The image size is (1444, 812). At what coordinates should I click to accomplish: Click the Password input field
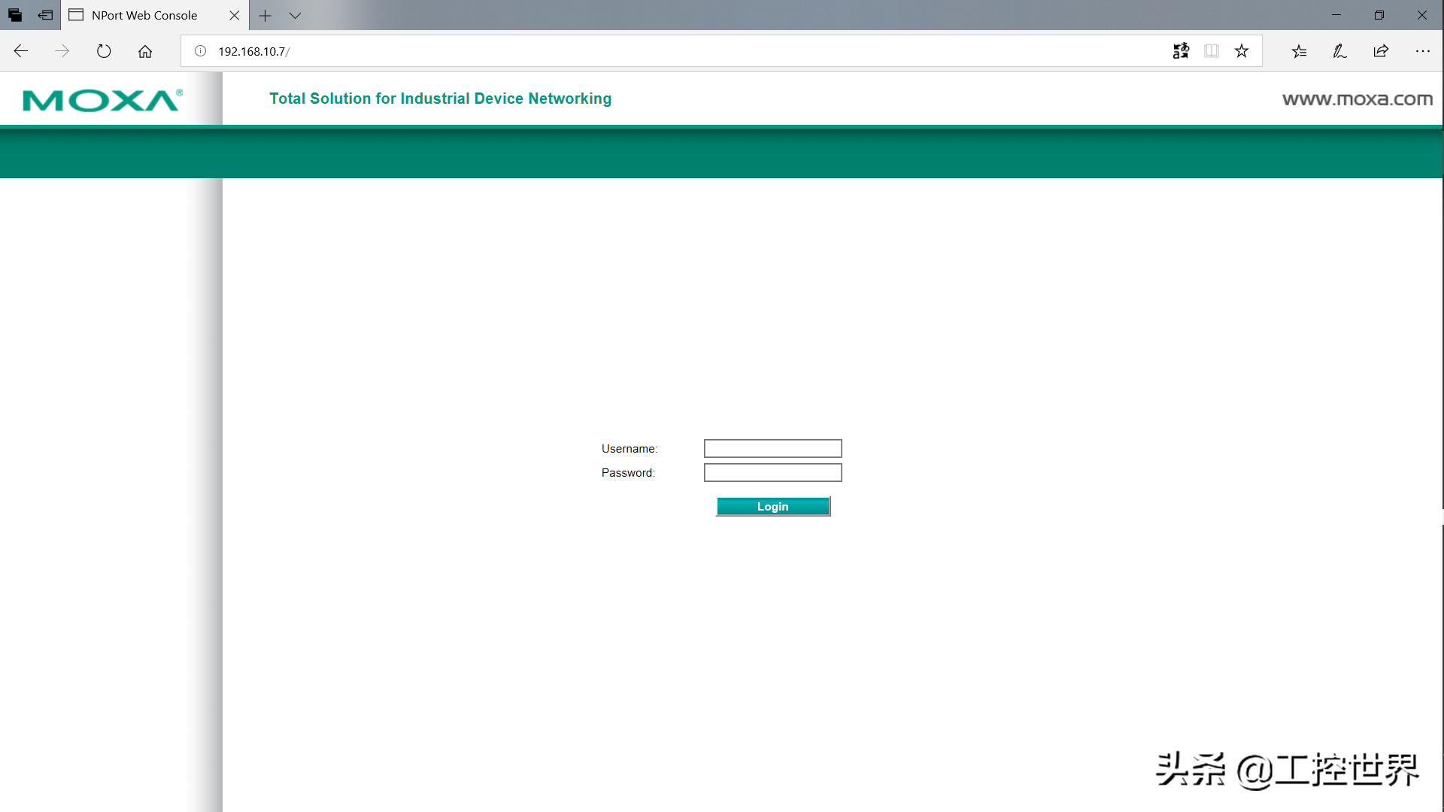tap(772, 473)
